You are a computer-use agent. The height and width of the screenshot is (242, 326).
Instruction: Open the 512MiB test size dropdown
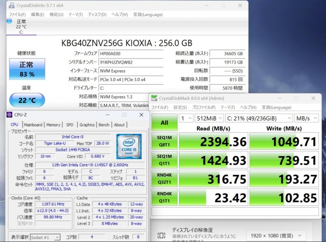pos(209,119)
